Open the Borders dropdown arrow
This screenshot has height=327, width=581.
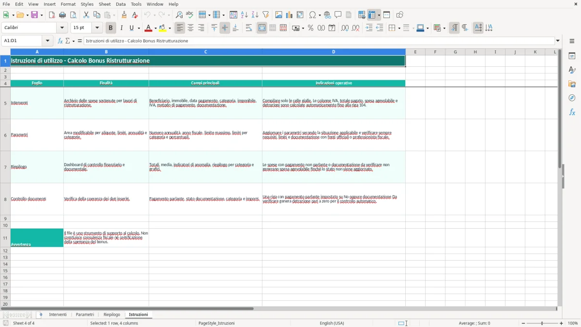click(398, 28)
